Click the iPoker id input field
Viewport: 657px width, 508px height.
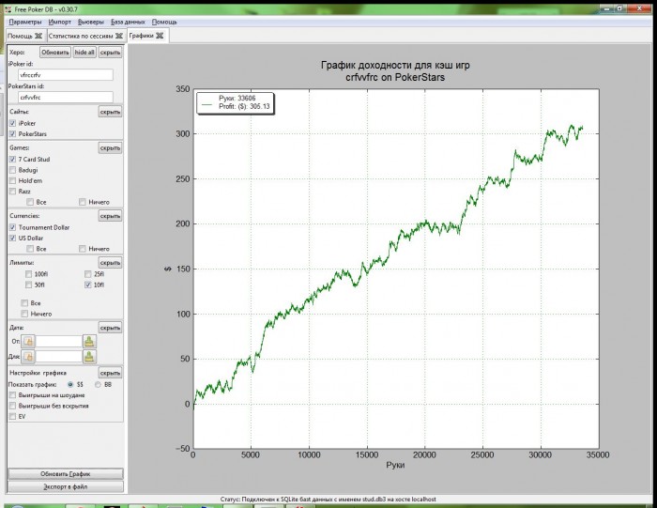66,75
